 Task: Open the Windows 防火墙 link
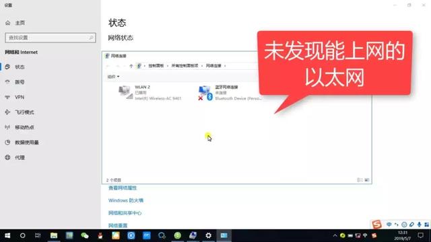[x=126, y=200]
